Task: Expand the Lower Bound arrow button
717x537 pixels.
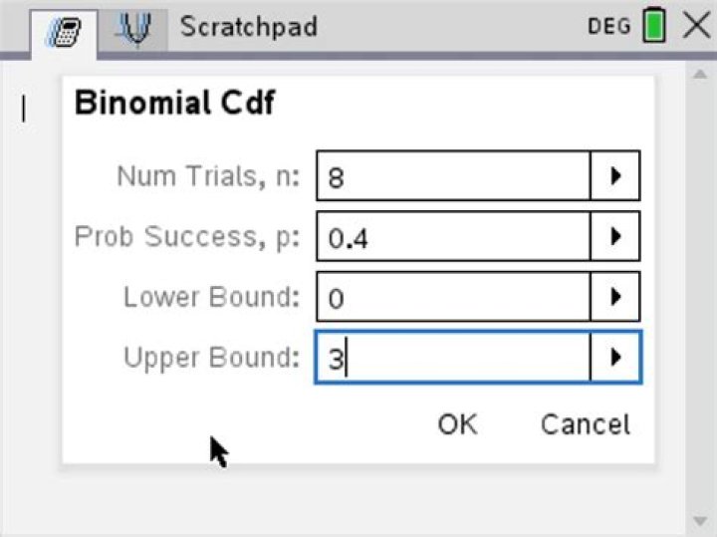Action: coord(615,297)
